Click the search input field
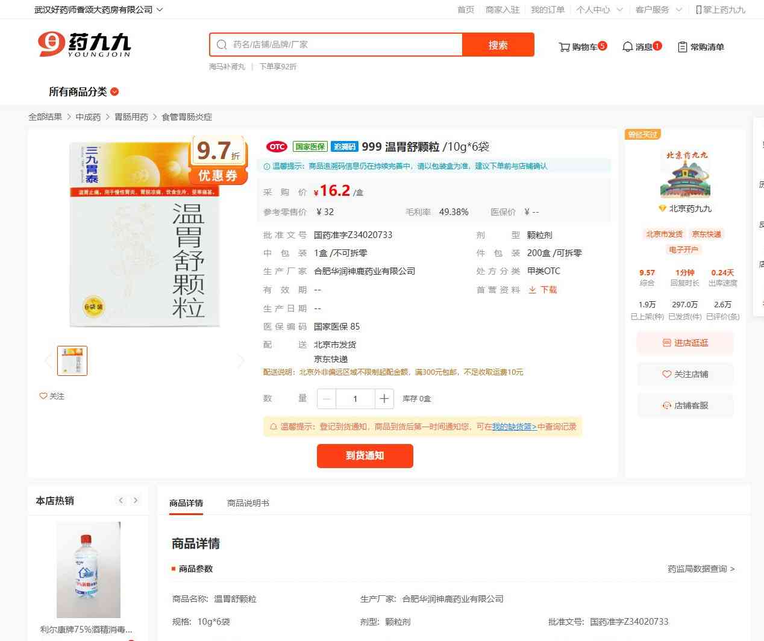 click(x=343, y=45)
